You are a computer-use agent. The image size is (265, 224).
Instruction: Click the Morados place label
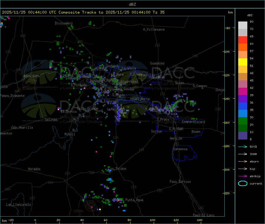(34, 169)
